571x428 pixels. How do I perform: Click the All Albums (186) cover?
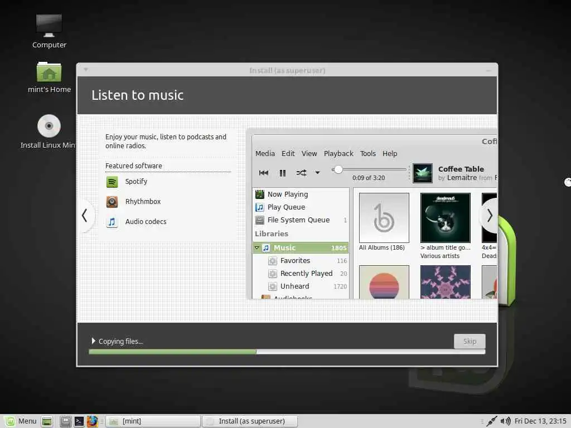pos(384,218)
